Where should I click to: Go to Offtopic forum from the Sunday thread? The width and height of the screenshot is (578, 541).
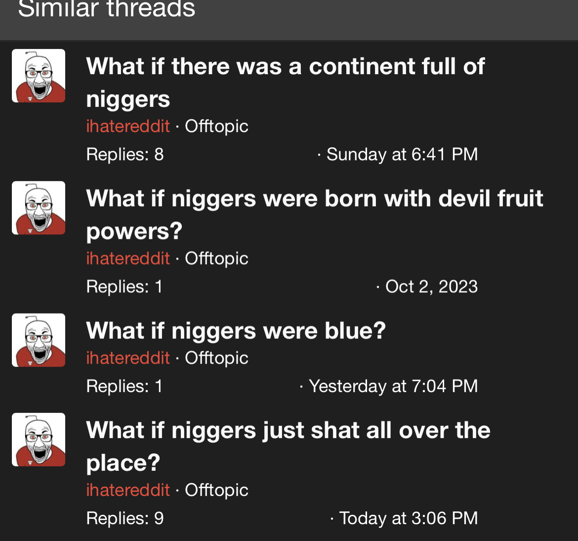(x=216, y=127)
